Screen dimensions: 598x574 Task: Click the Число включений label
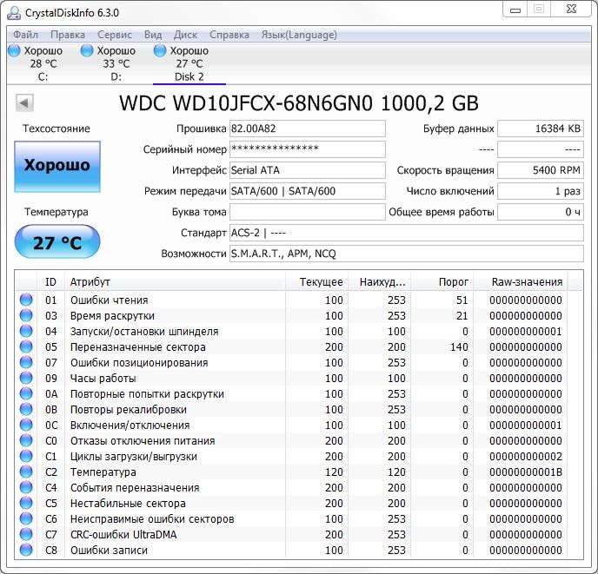tap(450, 191)
